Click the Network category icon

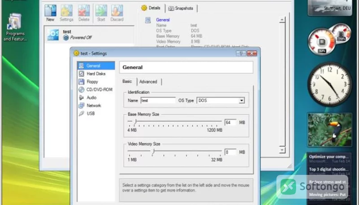pos(82,106)
